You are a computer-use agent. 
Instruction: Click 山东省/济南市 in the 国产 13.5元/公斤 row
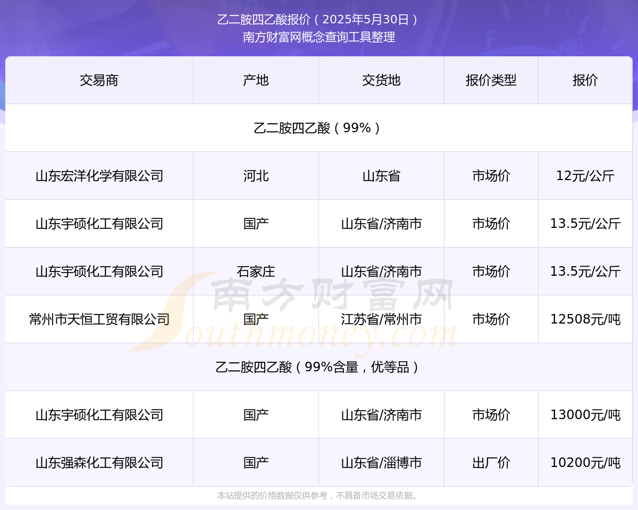pos(382,224)
